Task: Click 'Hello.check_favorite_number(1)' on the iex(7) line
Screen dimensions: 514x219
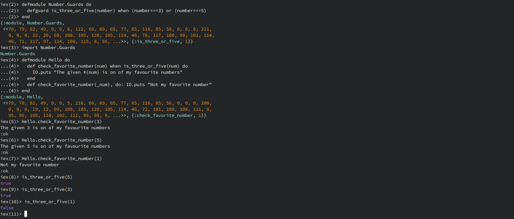Action: click(x=62, y=159)
